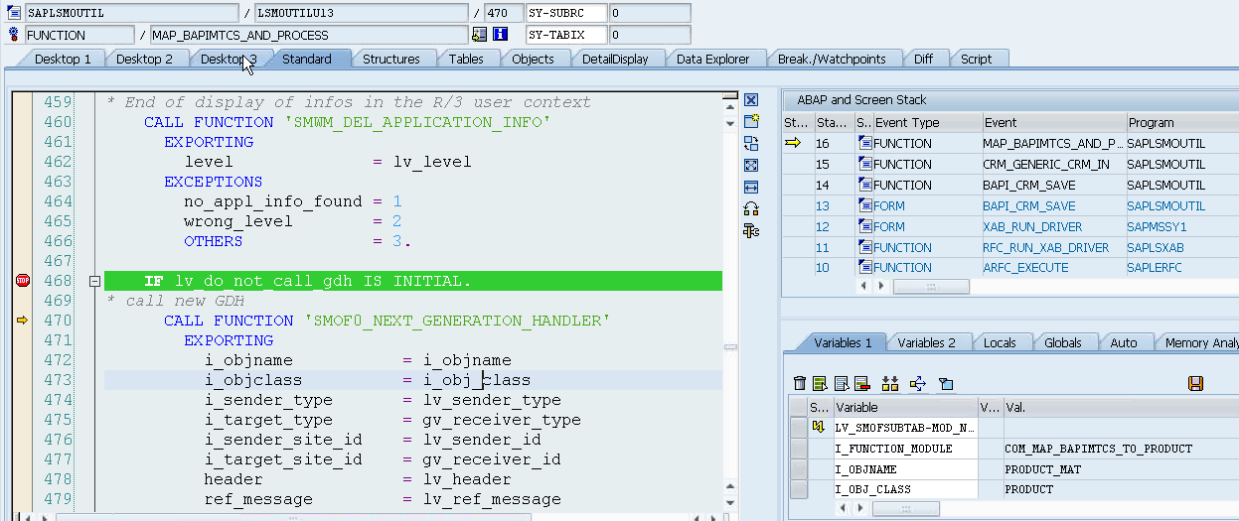This screenshot has width=1239, height=521.
Task: Click the first green table icon in the variables toolbar
Action: (820, 383)
